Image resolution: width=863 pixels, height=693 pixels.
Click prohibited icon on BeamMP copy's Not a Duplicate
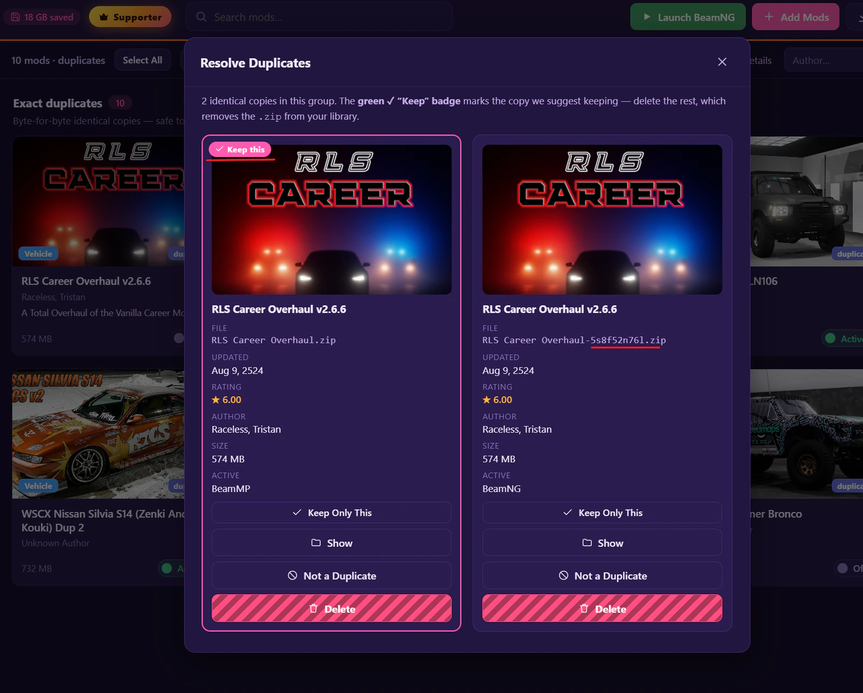pos(292,575)
